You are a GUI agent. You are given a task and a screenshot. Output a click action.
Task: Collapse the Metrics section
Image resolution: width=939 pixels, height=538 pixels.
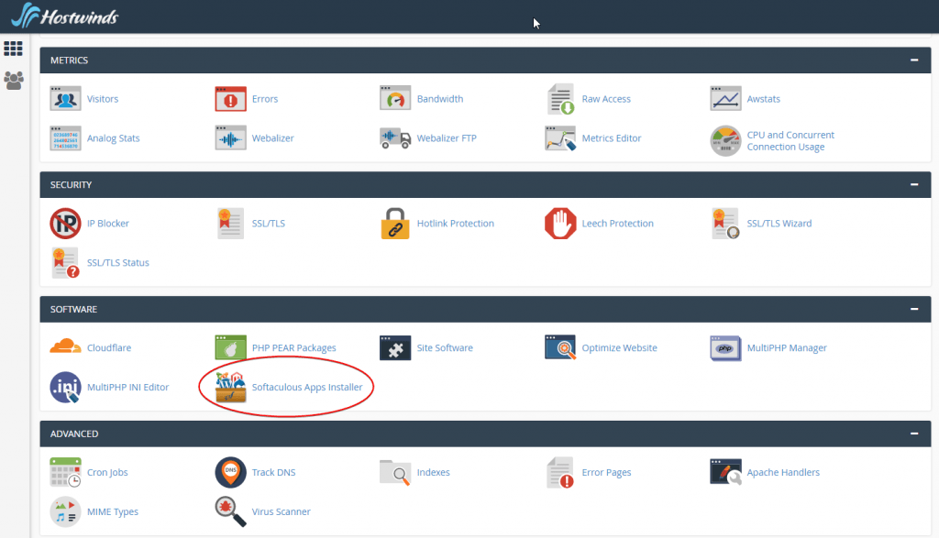click(x=913, y=60)
